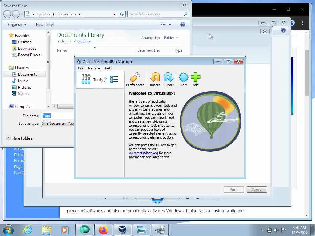Viewport: 315px width, 236px height.
Task: Create a New virtual machine
Action: [183, 80]
